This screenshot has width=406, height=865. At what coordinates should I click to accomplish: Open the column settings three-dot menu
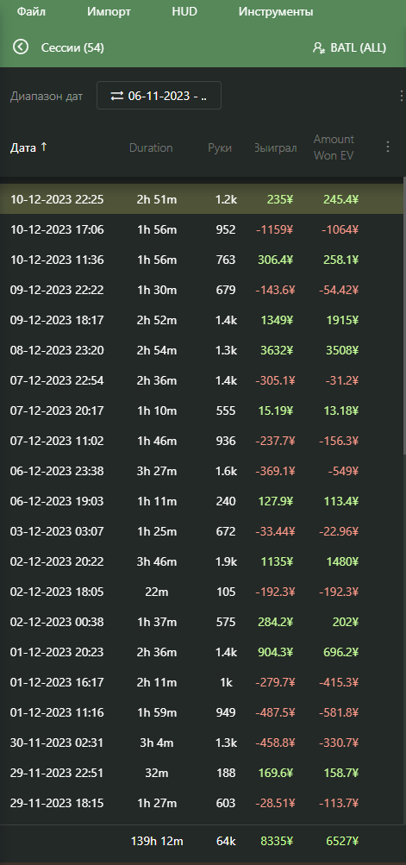coord(388,147)
